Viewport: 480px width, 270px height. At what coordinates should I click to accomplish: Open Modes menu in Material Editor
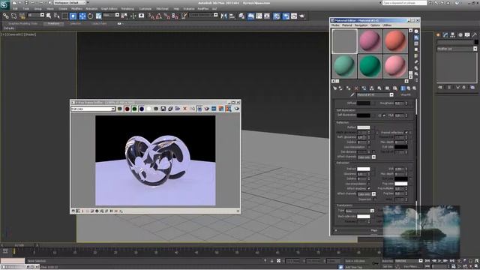(335, 25)
